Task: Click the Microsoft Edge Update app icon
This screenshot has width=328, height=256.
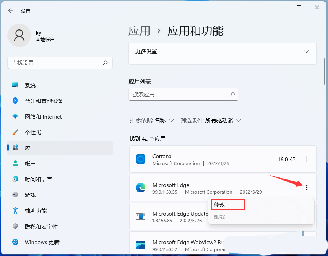Action: [141, 217]
